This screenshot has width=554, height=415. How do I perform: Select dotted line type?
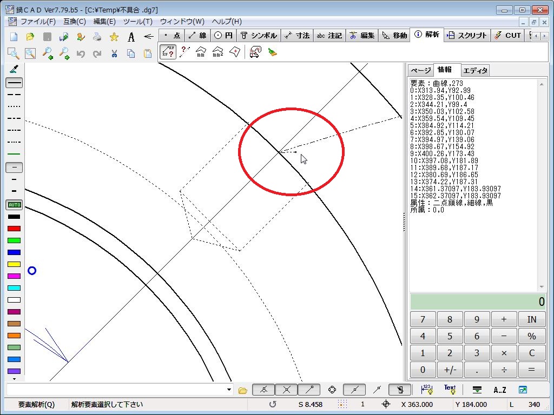pyautogui.click(x=14, y=106)
